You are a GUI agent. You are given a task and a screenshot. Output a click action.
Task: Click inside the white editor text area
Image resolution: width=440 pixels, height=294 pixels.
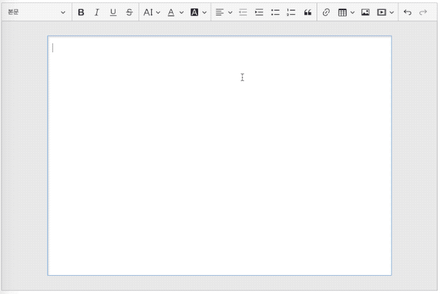click(x=219, y=155)
